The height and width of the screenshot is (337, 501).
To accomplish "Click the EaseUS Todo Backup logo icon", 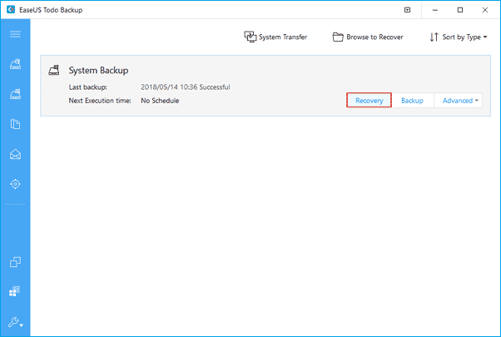I will tap(11, 10).
